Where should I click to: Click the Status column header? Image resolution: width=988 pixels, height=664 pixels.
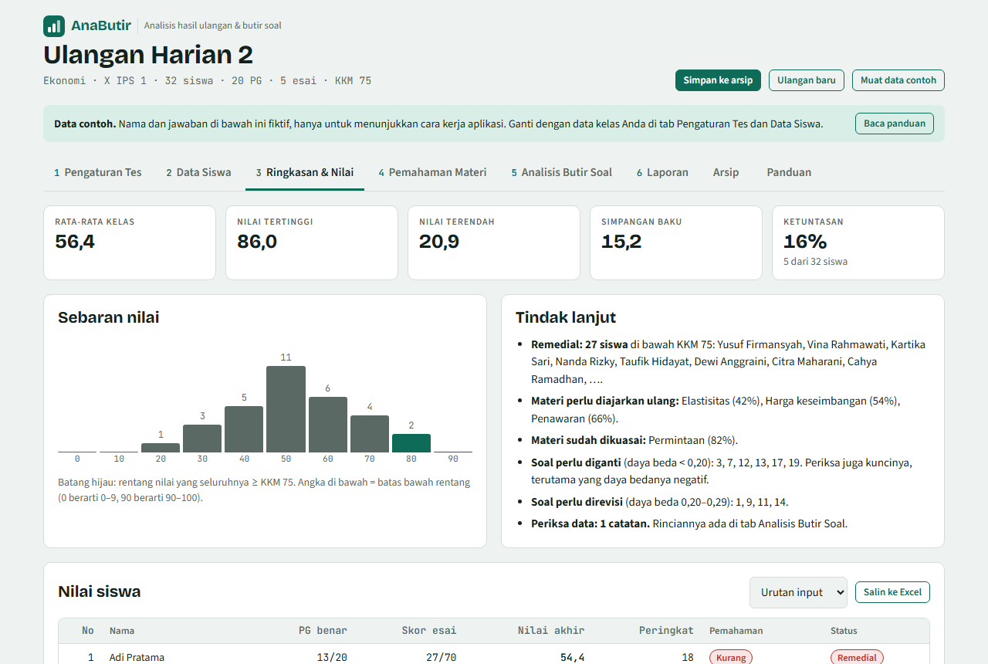coord(844,631)
